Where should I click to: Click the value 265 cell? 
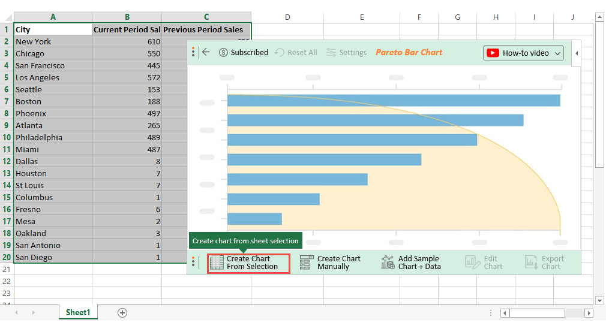click(x=127, y=125)
